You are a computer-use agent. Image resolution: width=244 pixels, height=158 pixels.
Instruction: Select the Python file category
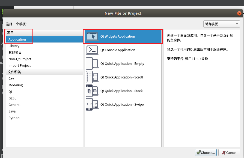(44, 118)
